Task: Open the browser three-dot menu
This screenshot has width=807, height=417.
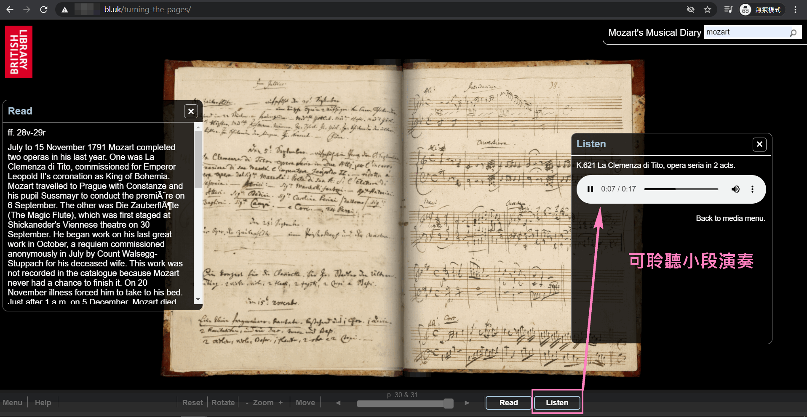Action: [795, 9]
